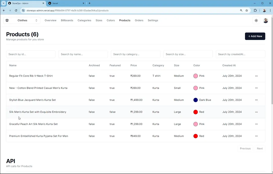The image size is (273, 174).
Task: Click the ₹1,499.00 price cell
Action: [136, 100]
